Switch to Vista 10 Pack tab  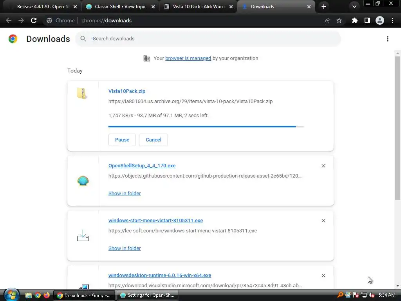point(198,7)
